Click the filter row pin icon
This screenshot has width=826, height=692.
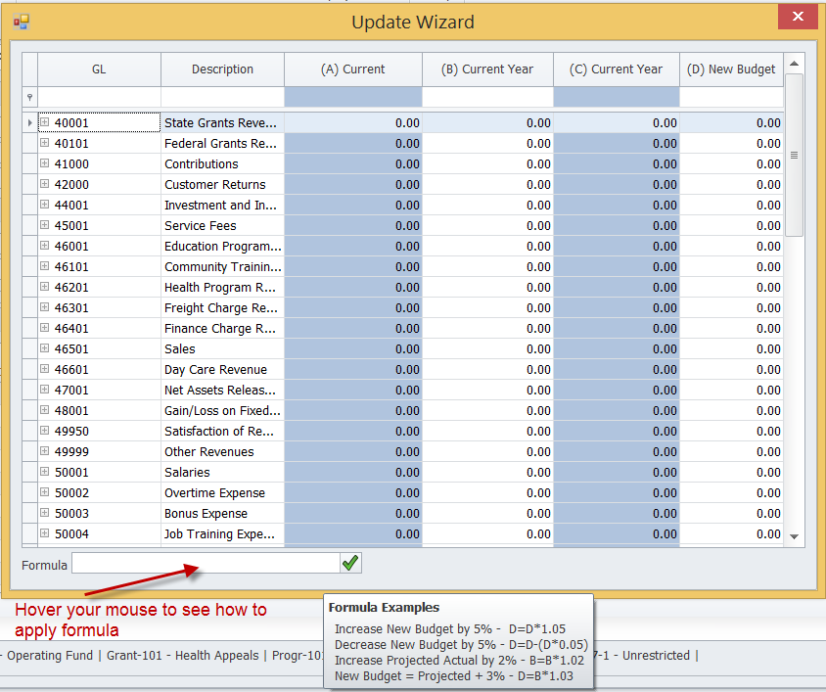pyautogui.click(x=29, y=98)
